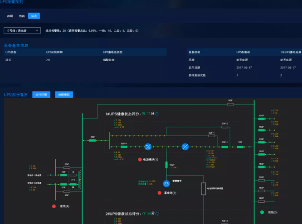302x224 pixels.
Task: Switch to the 路网 tab
Action: tap(10, 16)
